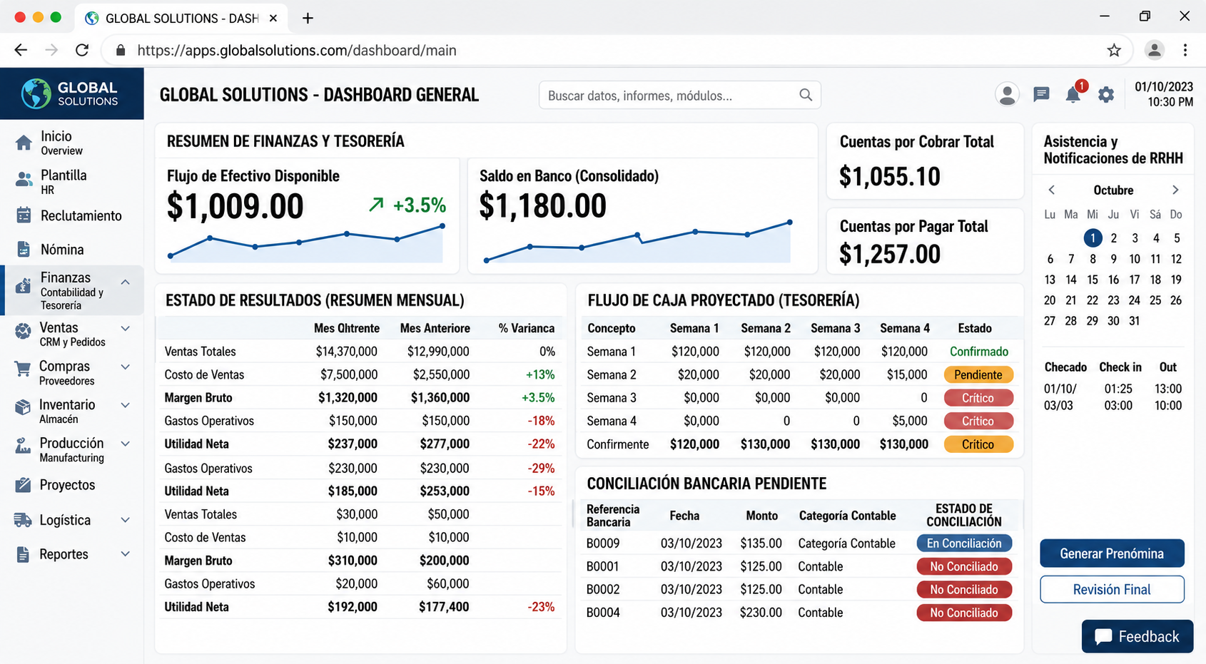Open the Reclutamiento menu item
The width and height of the screenshot is (1206, 664).
pyautogui.click(x=72, y=215)
